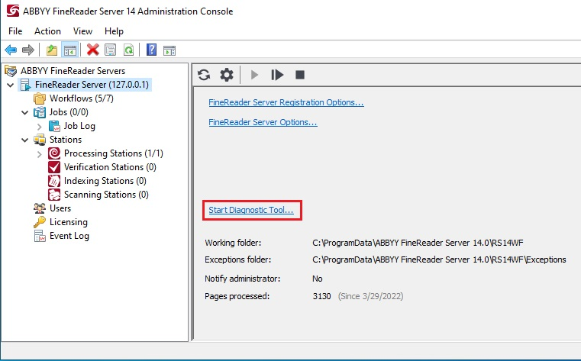Viewport: 581px width, 361px height.
Task: Open the Action menu
Action: coord(47,31)
